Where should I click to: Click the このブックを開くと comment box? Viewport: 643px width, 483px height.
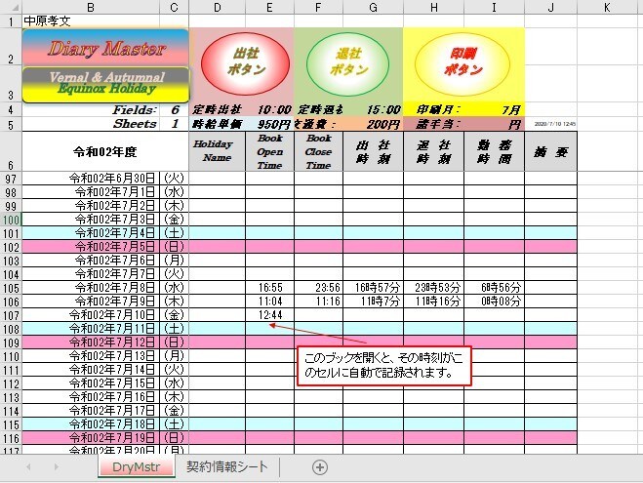point(383,366)
